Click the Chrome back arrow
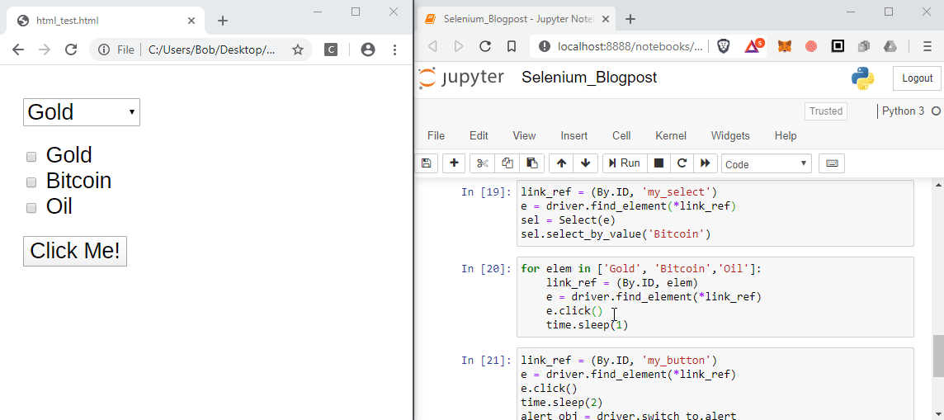 [x=18, y=50]
